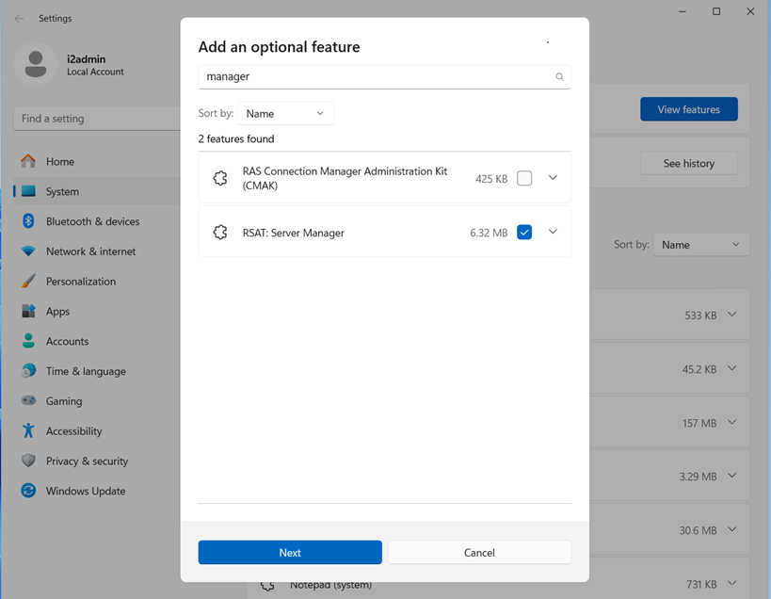Expand the 157 MB feature row in Settings
Screen dimensions: 771x599
[x=732, y=423]
